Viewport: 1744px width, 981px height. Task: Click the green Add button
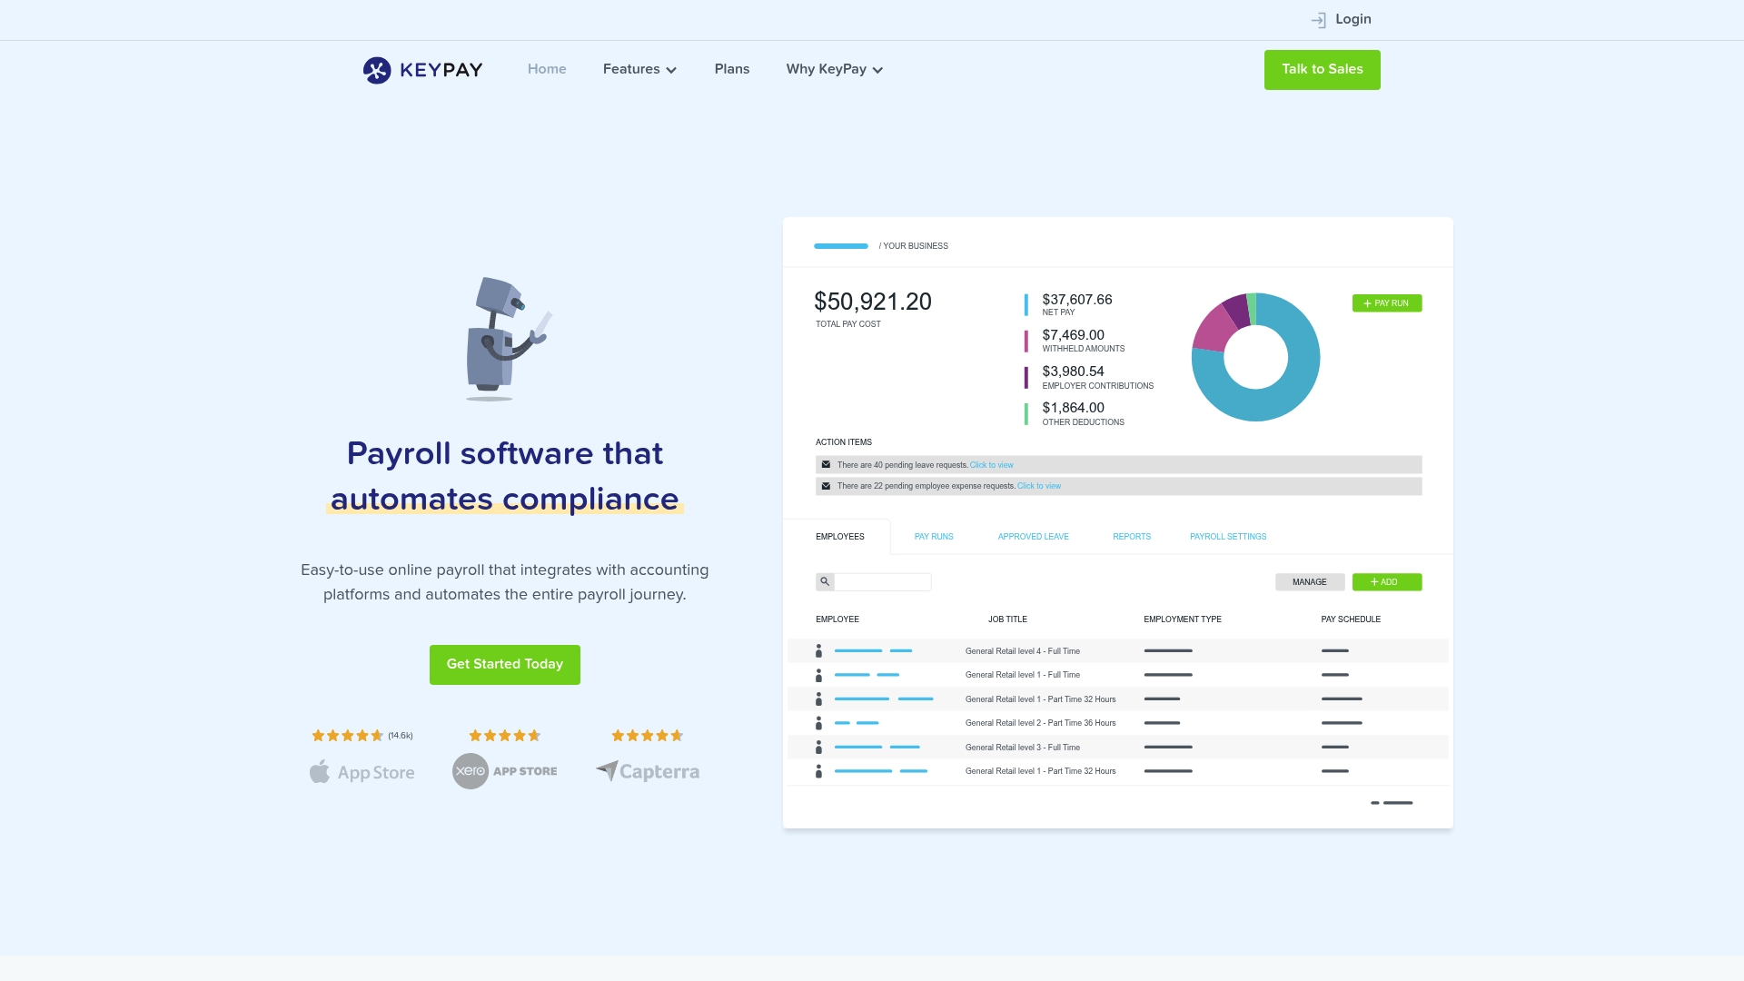(x=1387, y=582)
